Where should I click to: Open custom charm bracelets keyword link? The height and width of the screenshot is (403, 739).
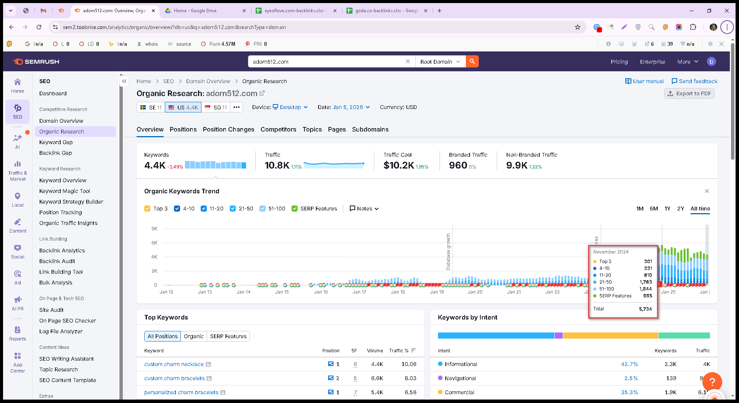point(174,378)
